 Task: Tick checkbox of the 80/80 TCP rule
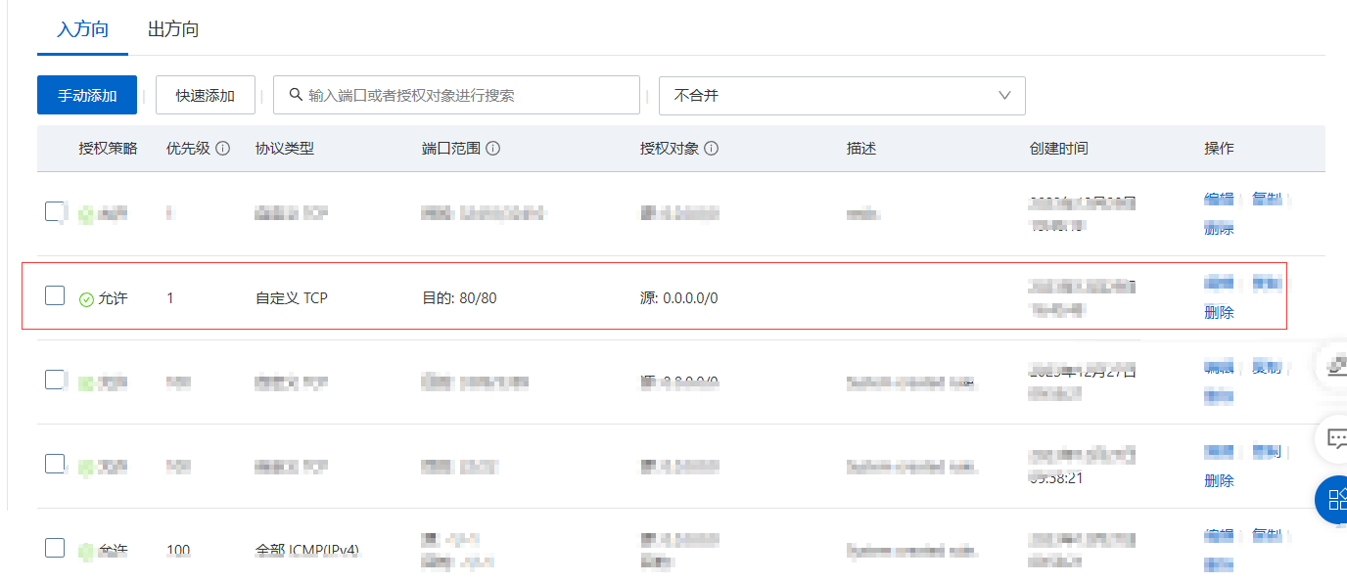[55, 294]
